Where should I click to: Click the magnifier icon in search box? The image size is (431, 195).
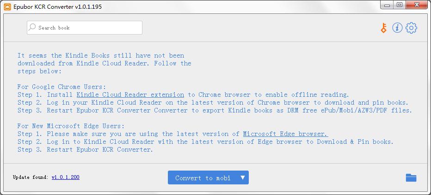coord(32,28)
